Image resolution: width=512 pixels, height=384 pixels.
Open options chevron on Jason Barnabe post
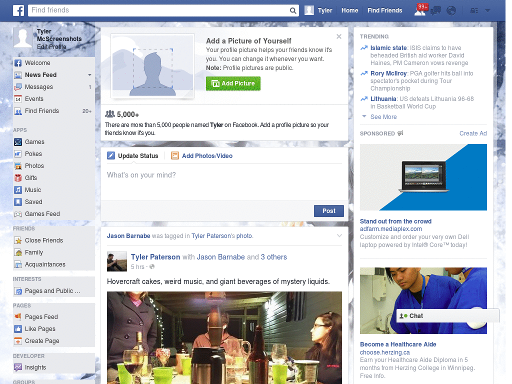click(x=339, y=236)
